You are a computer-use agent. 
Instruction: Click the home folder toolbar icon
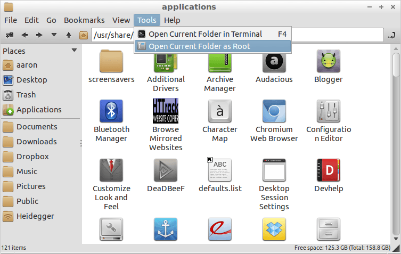tap(84, 35)
